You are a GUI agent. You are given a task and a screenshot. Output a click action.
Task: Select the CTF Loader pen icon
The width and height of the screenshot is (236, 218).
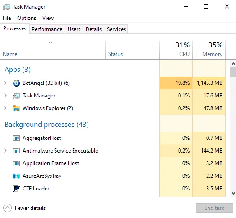(x=16, y=189)
